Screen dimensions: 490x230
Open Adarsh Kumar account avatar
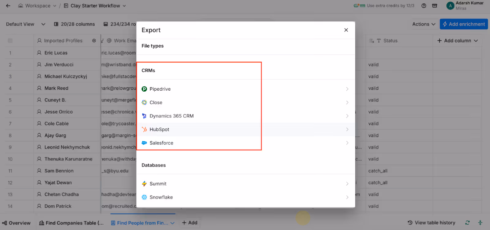pyautogui.click(x=450, y=6)
